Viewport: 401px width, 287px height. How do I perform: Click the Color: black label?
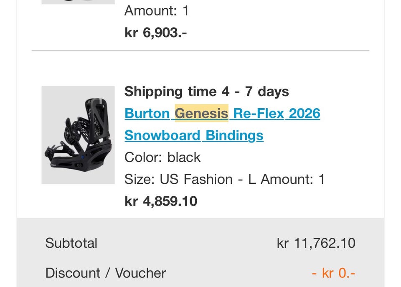pos(162,157)
